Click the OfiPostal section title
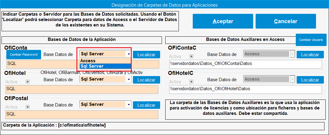This screenshot has height=135, width=329. [16, 98]
